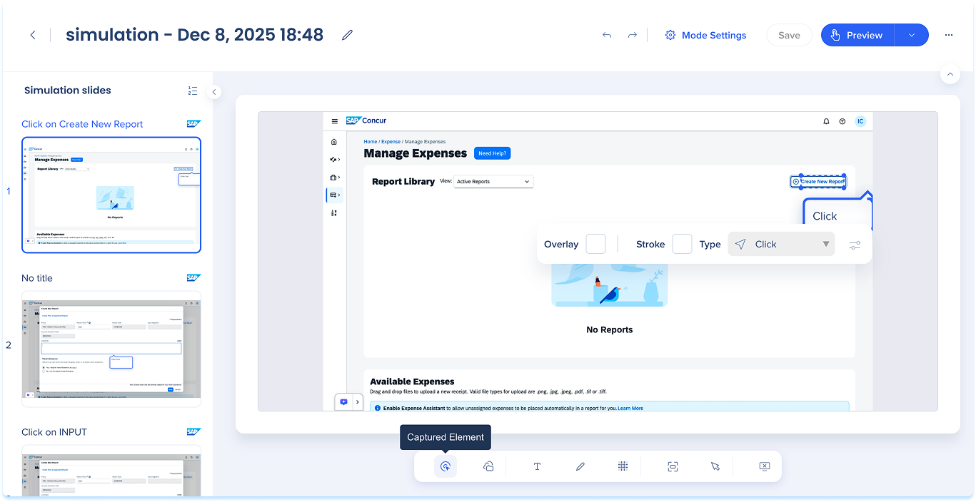
Task: Open the Overlay color box
Action: point(595,244)
